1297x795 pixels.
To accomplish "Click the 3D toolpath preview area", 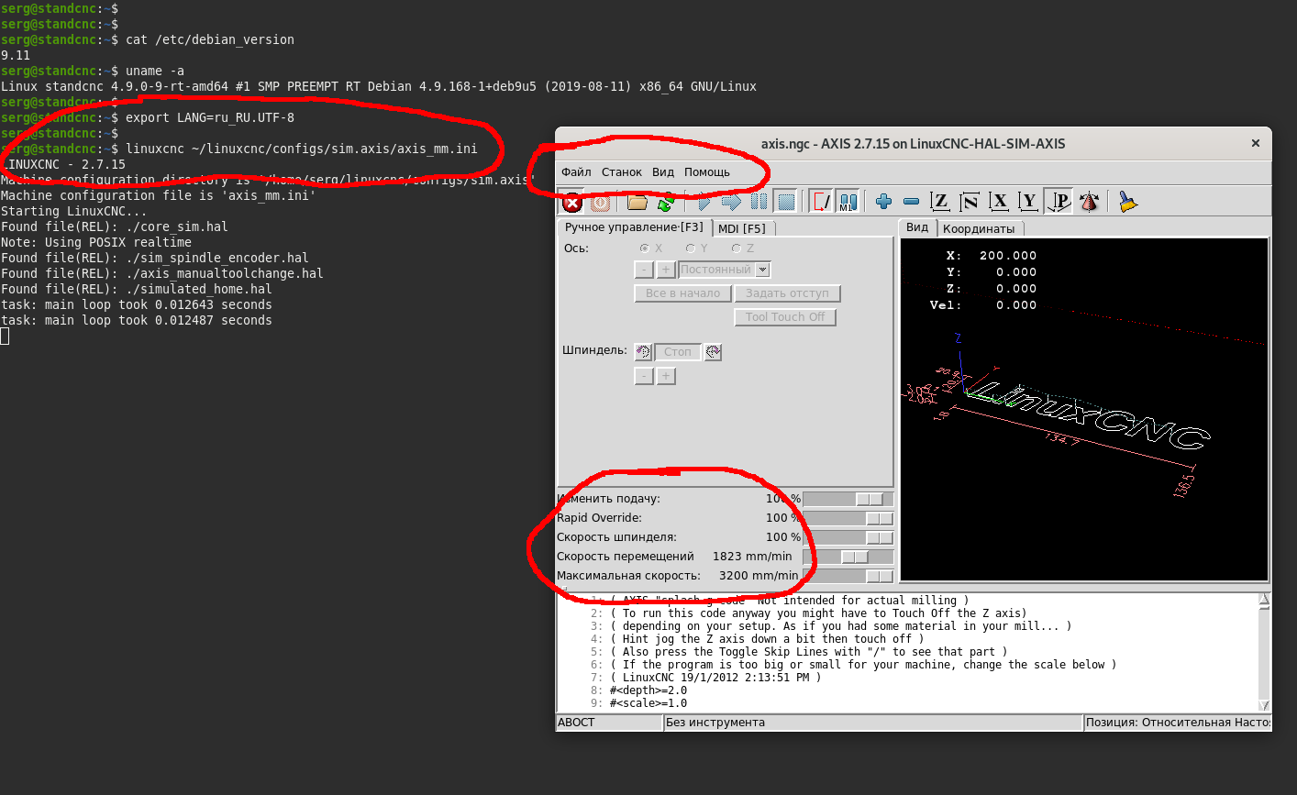I will tap(1084, 409).
